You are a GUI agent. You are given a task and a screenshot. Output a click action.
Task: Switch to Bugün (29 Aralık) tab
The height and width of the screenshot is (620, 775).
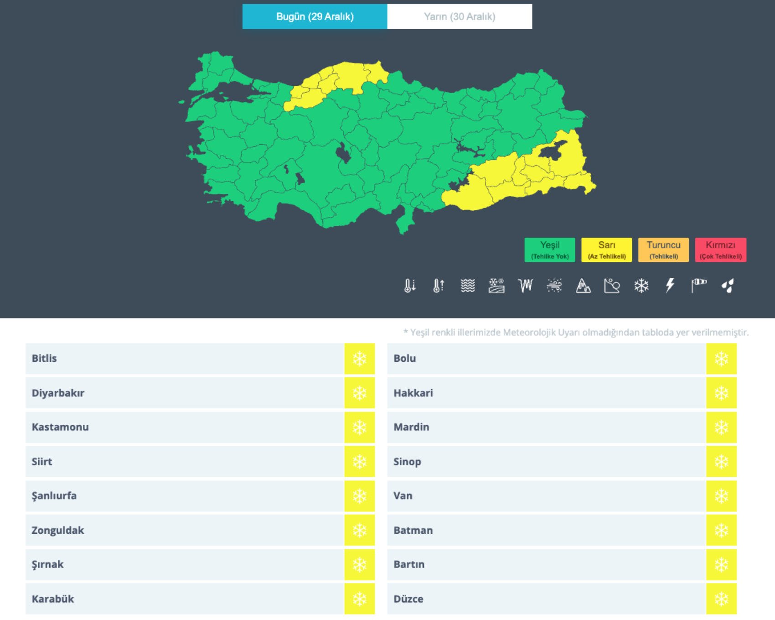[315, 17]
